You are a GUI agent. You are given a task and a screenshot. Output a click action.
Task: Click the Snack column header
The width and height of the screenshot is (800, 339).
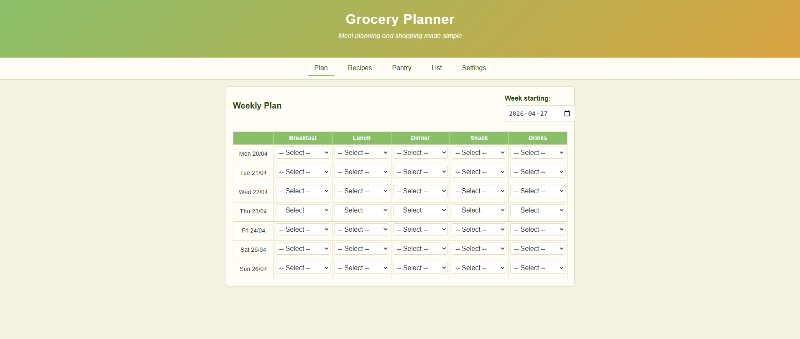pos(479,138)
